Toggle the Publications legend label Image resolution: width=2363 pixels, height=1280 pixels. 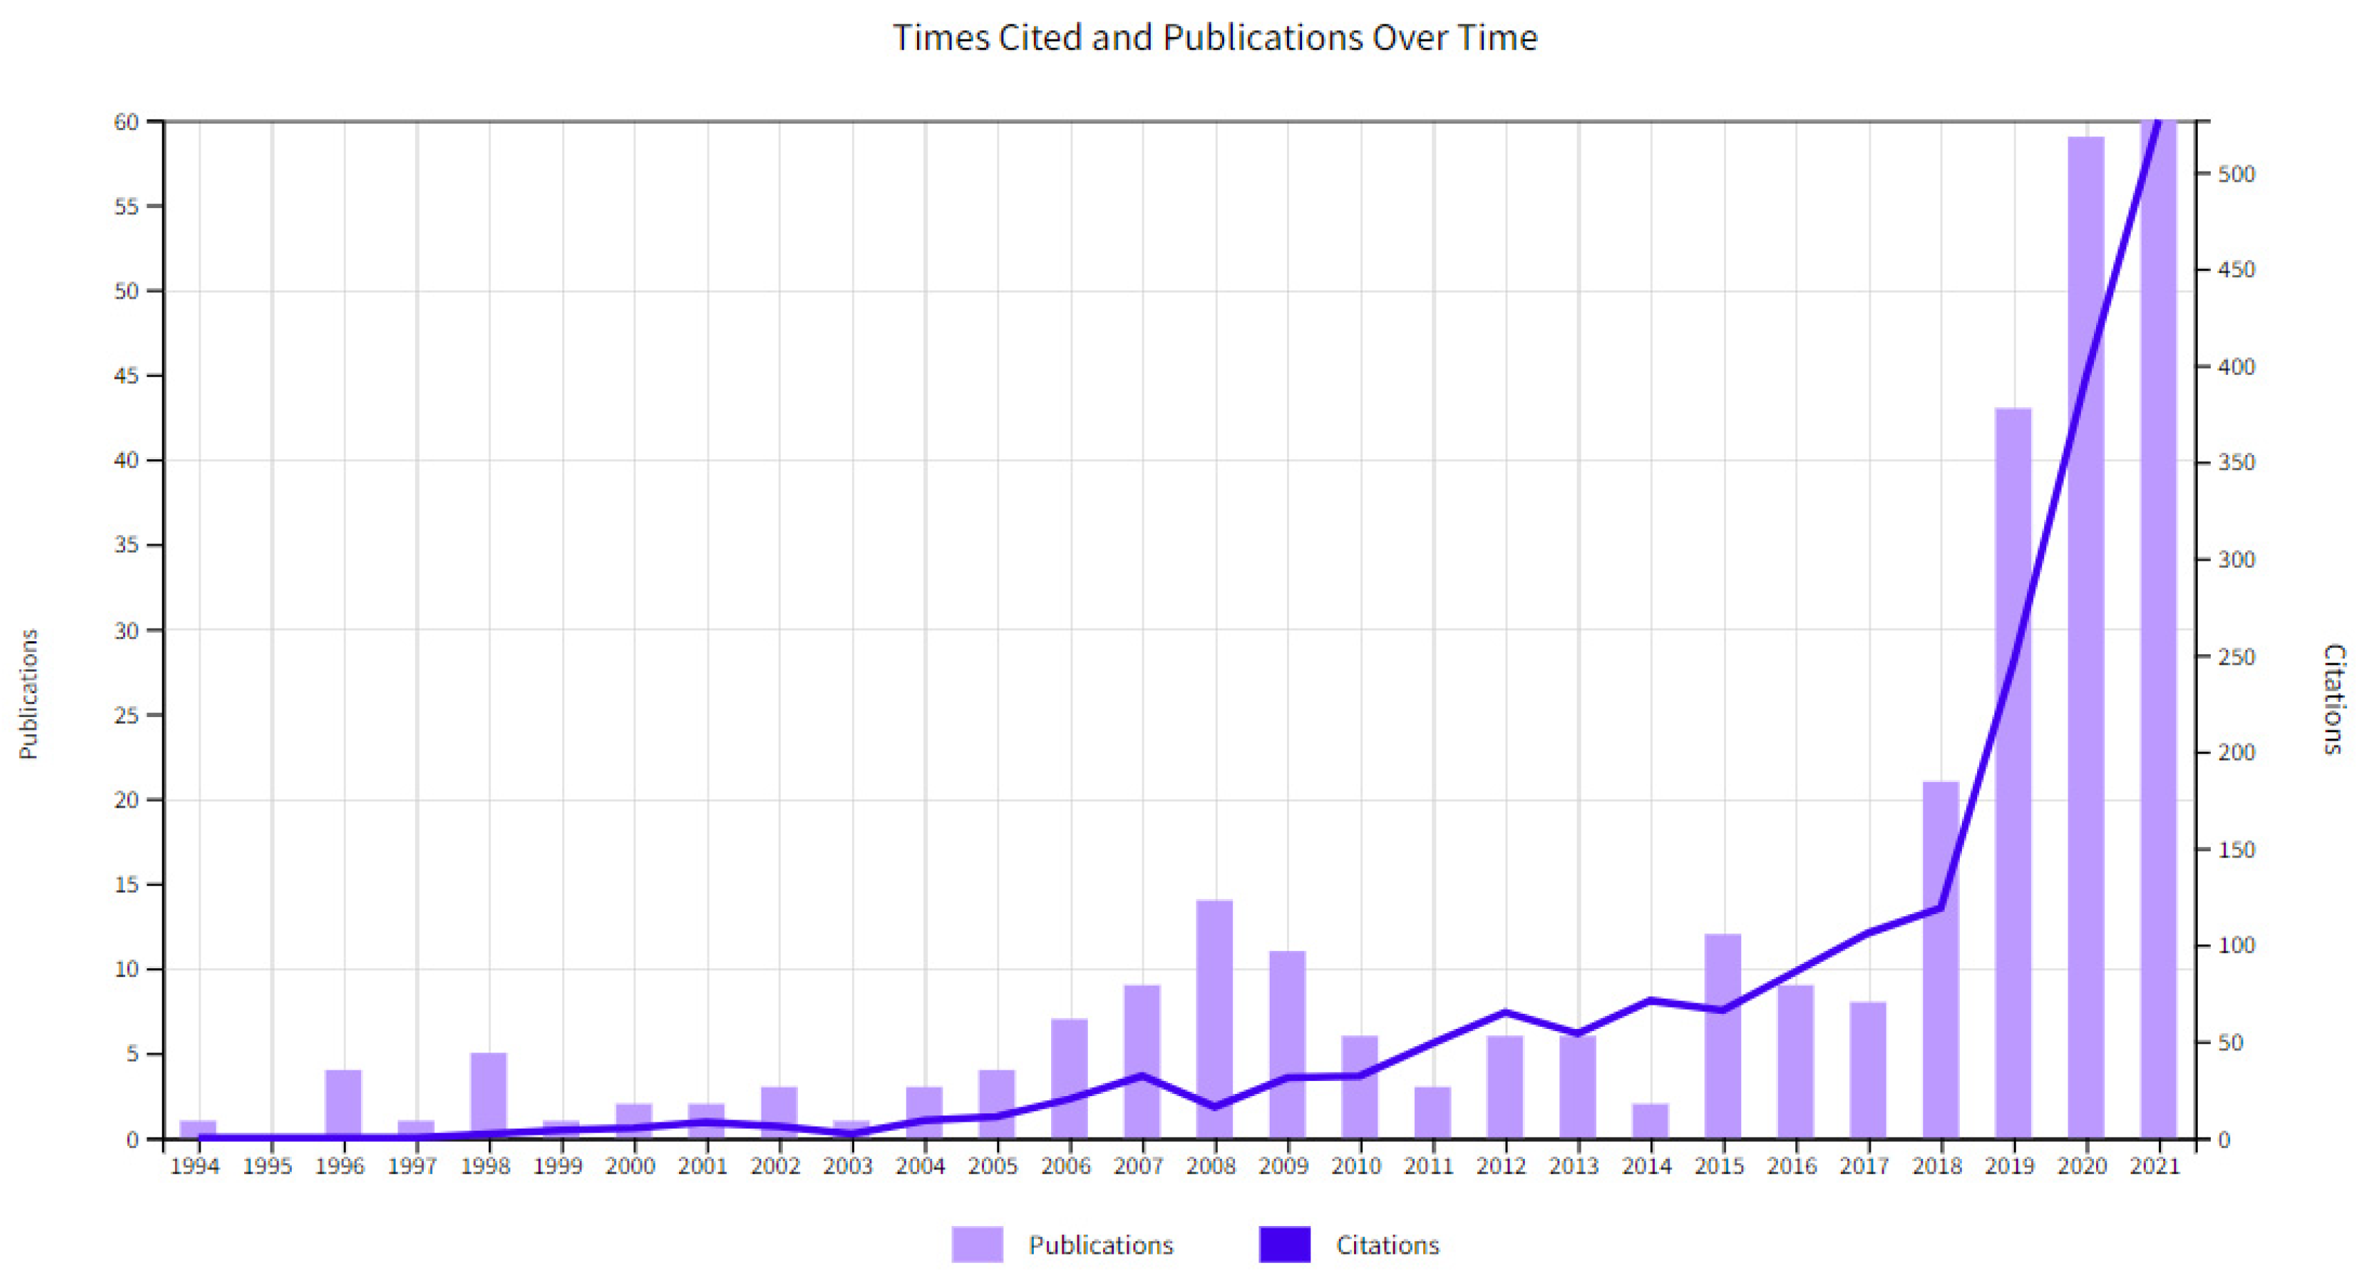1101,1245
